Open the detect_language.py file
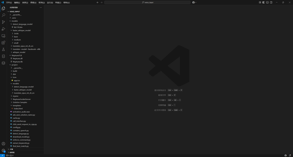293x157 pixels. point(25,134)
